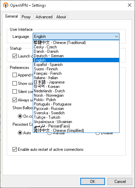
Task: Confirm settings with the OK button
Action: (x=92, y=181)
